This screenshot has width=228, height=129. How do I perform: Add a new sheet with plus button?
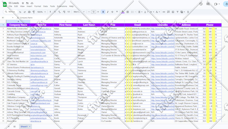9,127
